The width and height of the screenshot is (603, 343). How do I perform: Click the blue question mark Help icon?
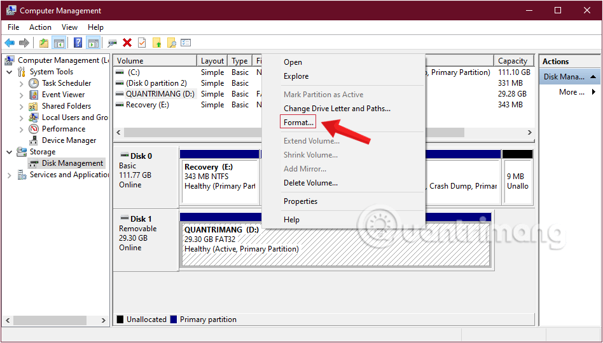click(78, 43)
